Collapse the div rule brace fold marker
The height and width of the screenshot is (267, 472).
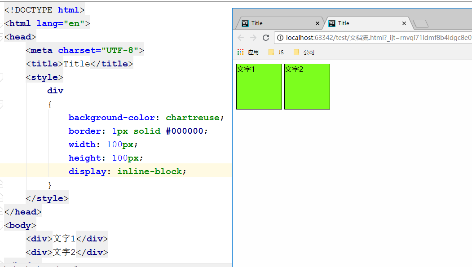[1, 105]
